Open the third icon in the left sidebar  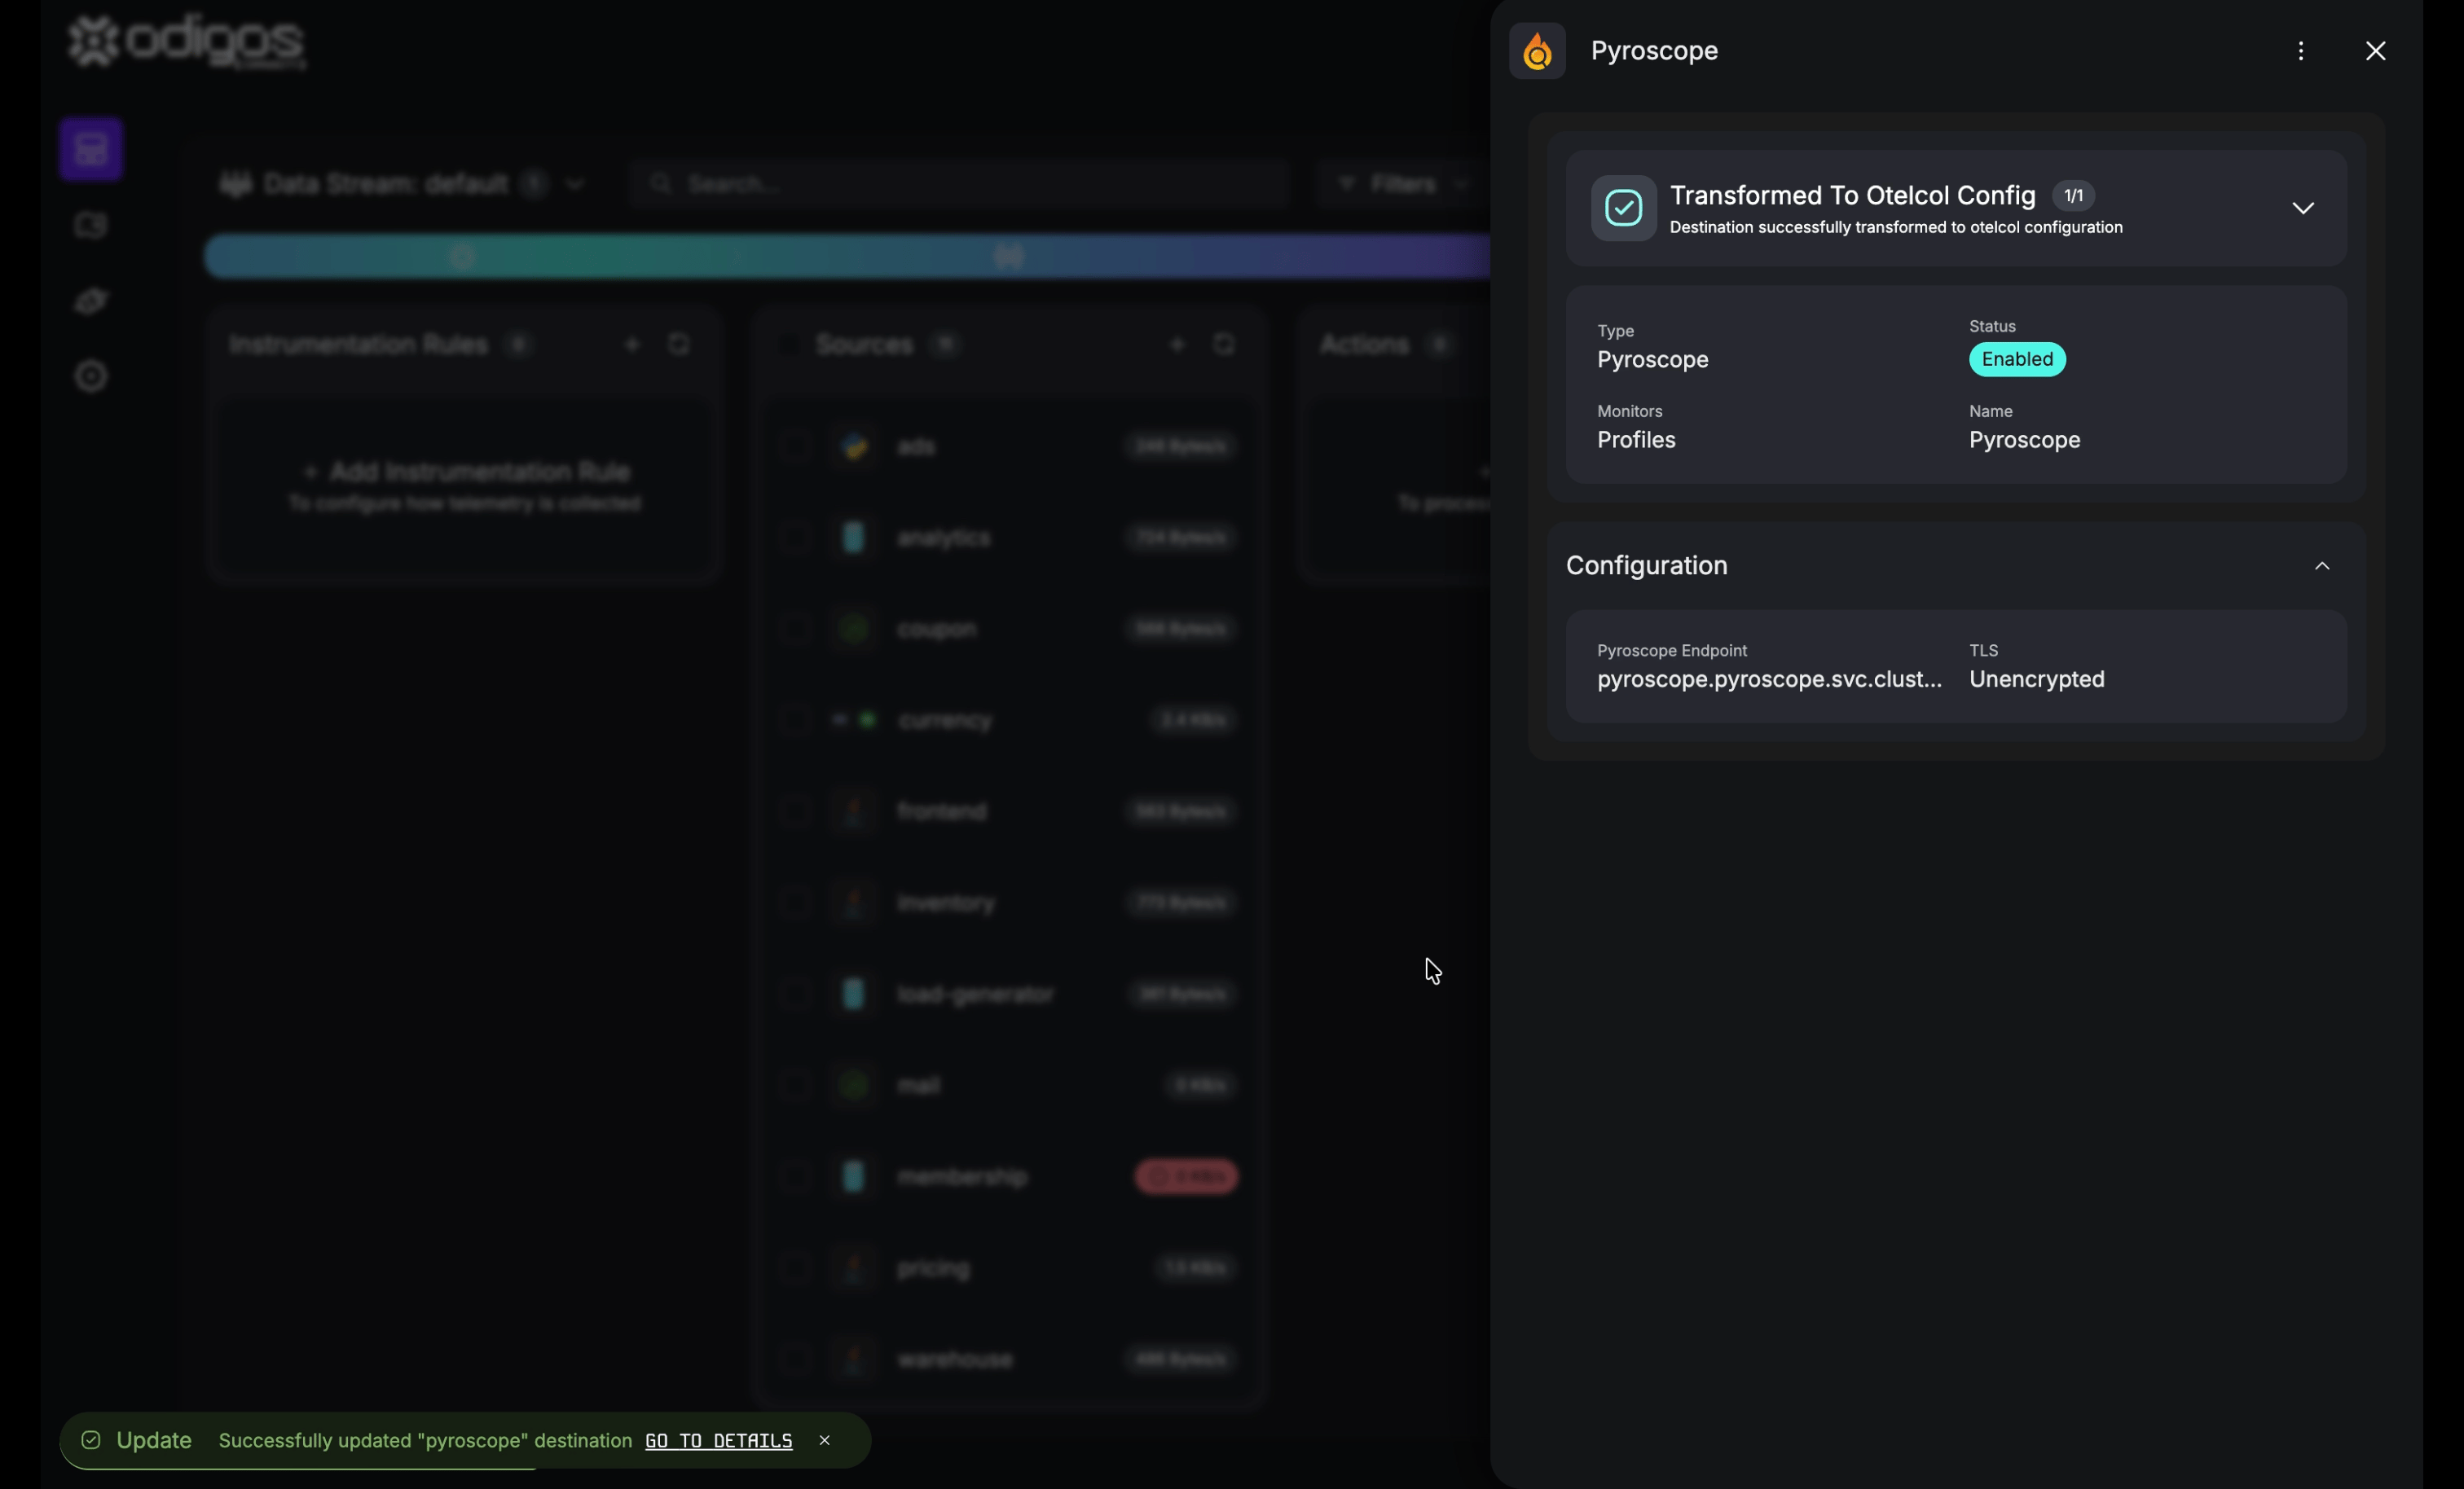(91, 301)
